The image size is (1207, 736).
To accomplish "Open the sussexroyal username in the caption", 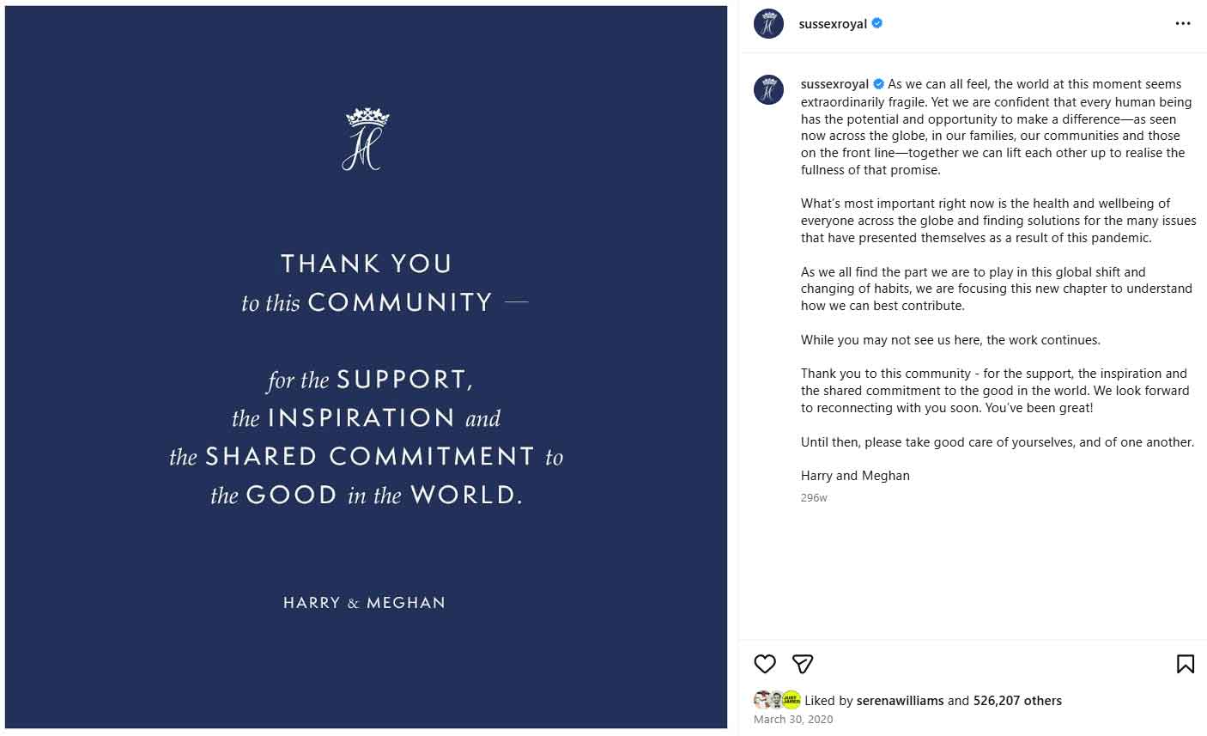I will click(x=834, y=84).
